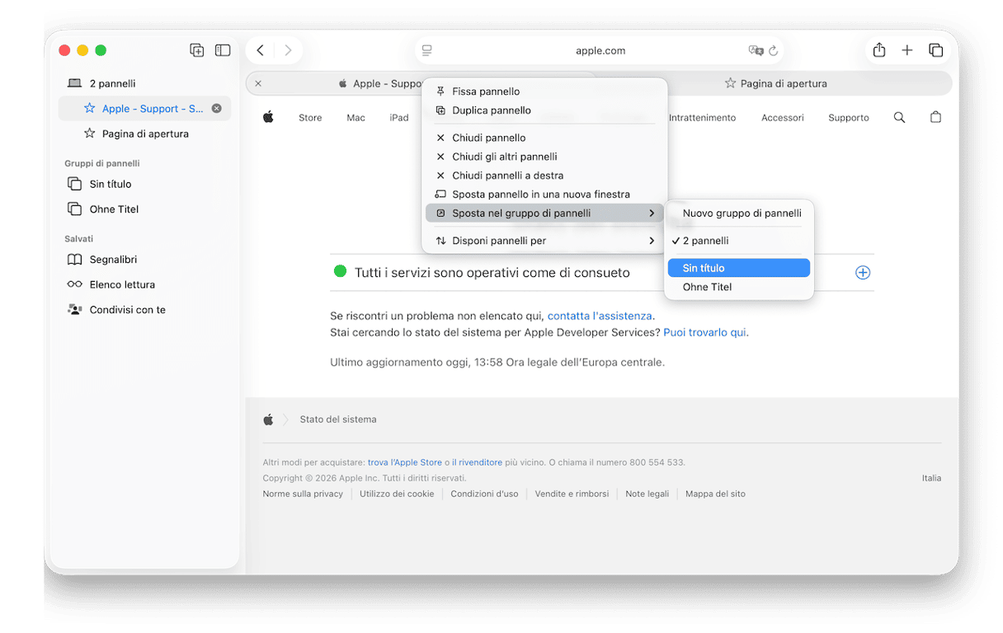Open Mac in the site navigation

coord(356,118)
